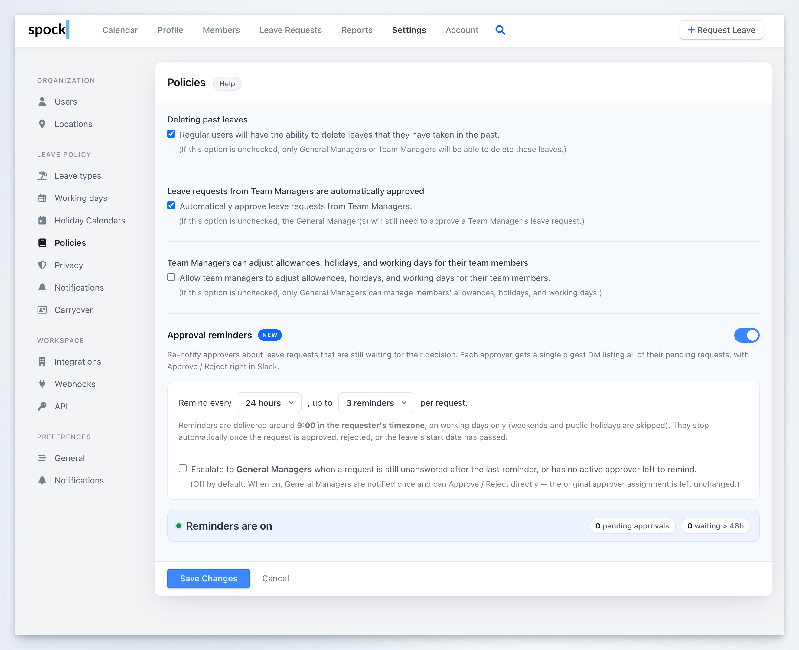This screenshot has height=650, width=799.
Task: Open the 3 reminders count dropdown
Action: [x=376, y=403]
